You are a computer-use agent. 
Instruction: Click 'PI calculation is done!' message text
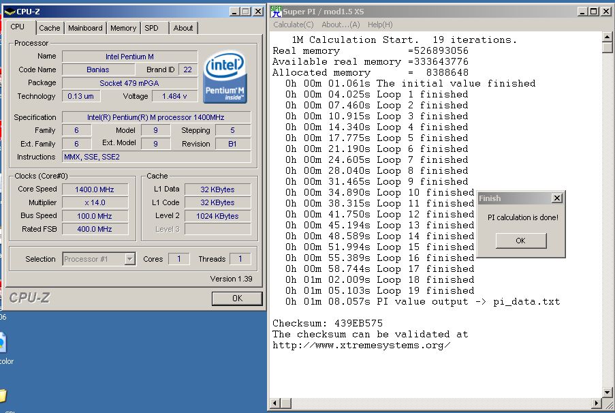[523, 217]
